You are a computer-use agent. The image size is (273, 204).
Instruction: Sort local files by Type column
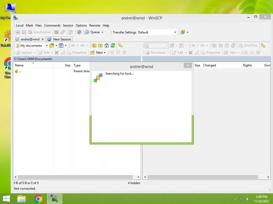(x=81, y=65)
